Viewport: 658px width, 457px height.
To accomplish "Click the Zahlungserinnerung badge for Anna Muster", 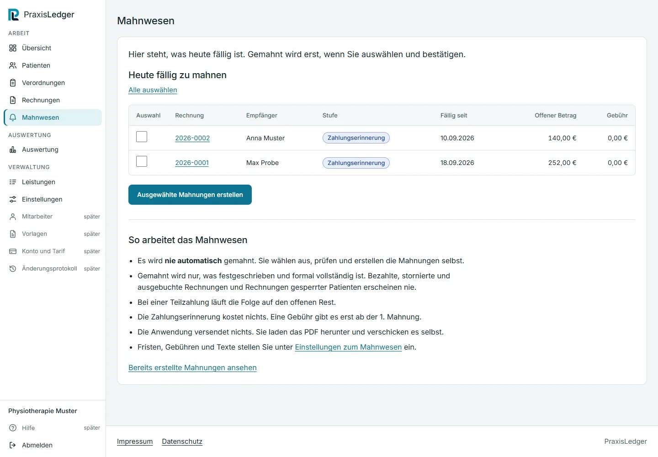I will (356, 138).
